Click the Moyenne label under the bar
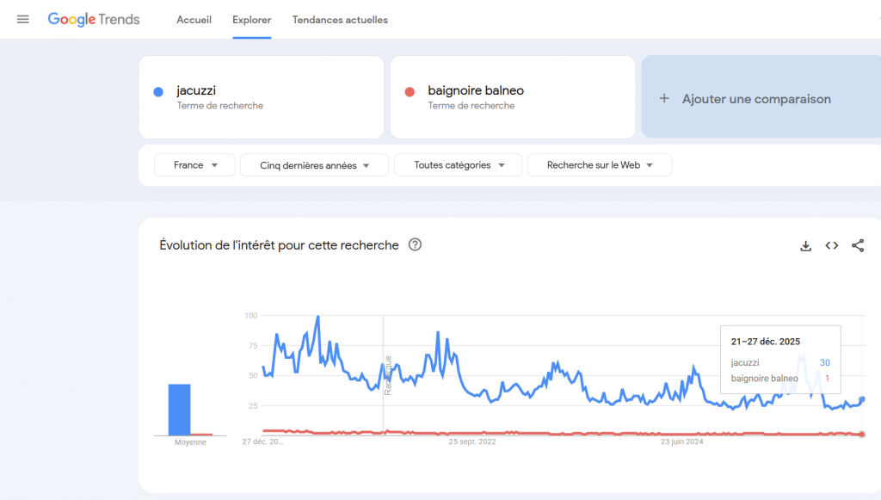The width and height of the screenshot is (881, 500). click(x=190, y=442)
